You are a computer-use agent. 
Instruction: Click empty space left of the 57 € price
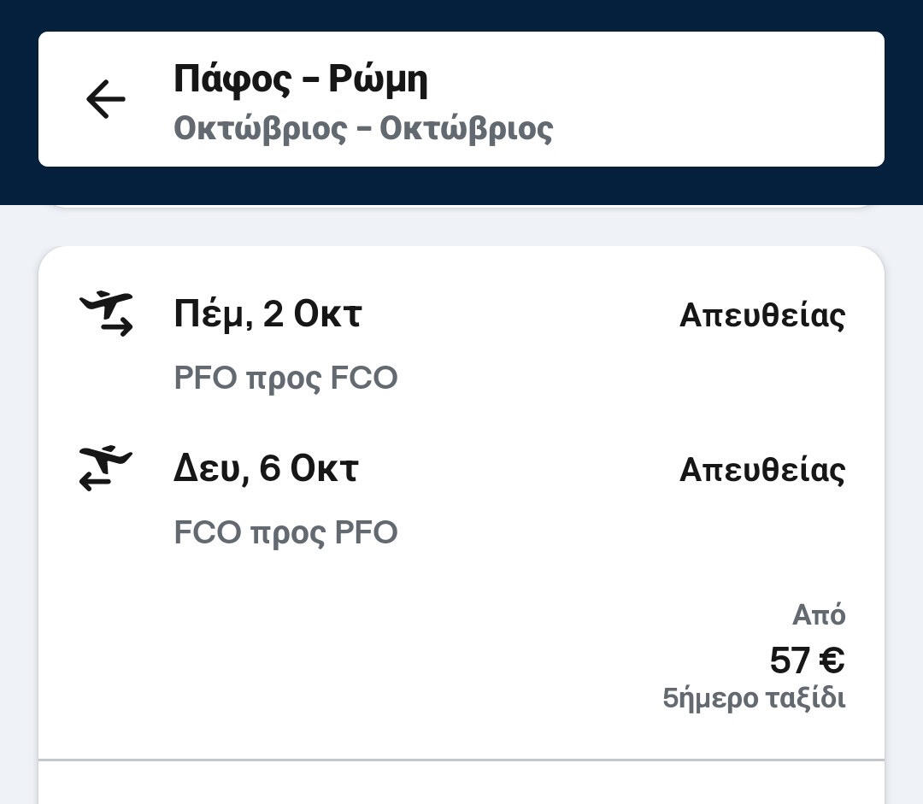(x=385, y=660)
